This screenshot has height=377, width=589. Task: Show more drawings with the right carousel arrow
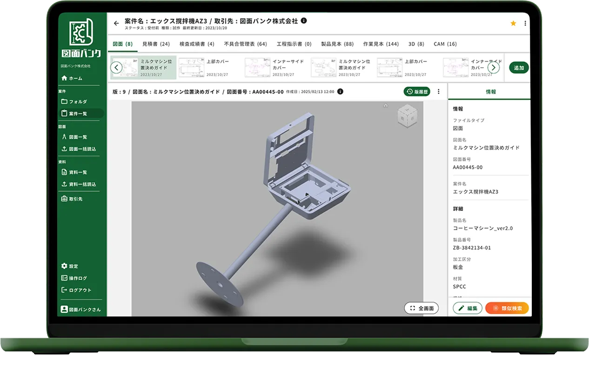coord(494,67)
